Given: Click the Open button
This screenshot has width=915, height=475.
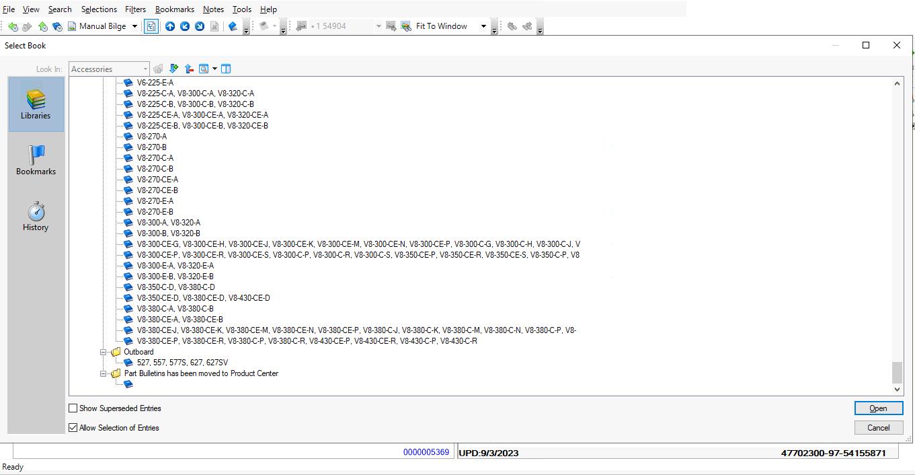Looking at the screenshot, I should [x=878, y=408].
